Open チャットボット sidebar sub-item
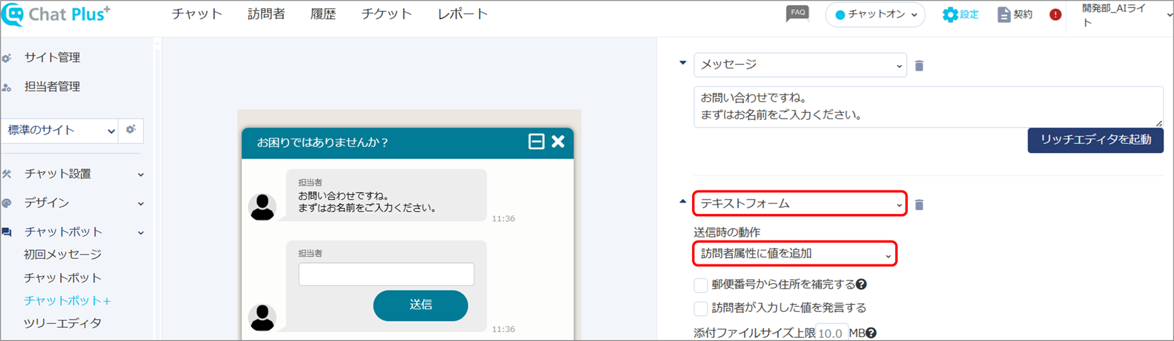Screen dimensions: 1174x341 point(63,278)
